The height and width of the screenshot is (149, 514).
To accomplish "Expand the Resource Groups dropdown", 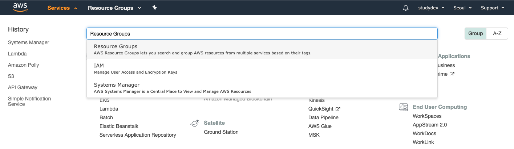I will (x=114, y=8).
